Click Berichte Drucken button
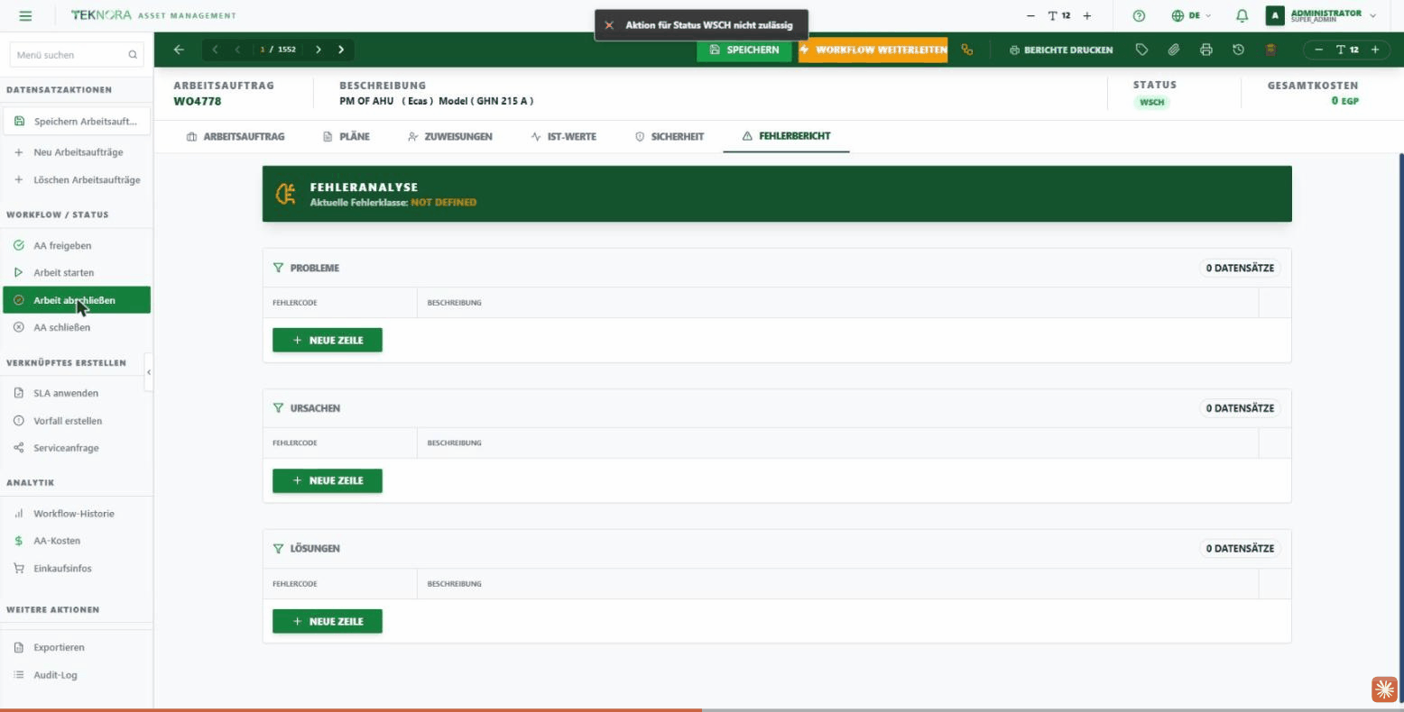1404x712 pixels. (x=1061, y=50)
